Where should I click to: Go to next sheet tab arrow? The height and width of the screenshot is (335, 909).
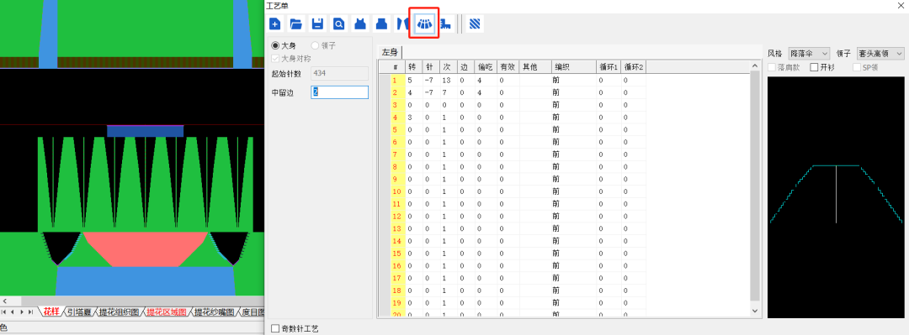[x=23, y=312]
